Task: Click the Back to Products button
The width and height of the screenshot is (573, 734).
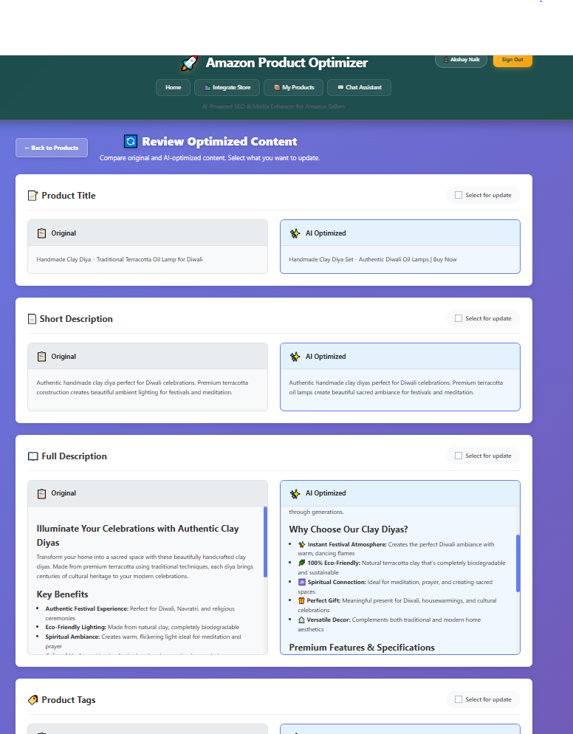Action: click(52, 148)
